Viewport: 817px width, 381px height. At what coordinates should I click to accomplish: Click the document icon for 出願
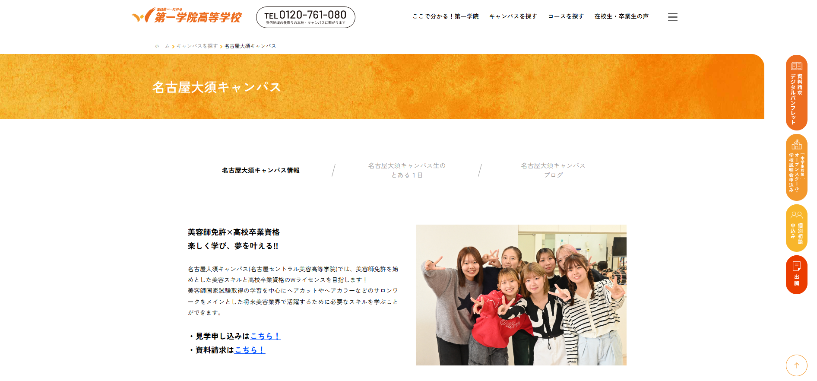coord(797,266)
